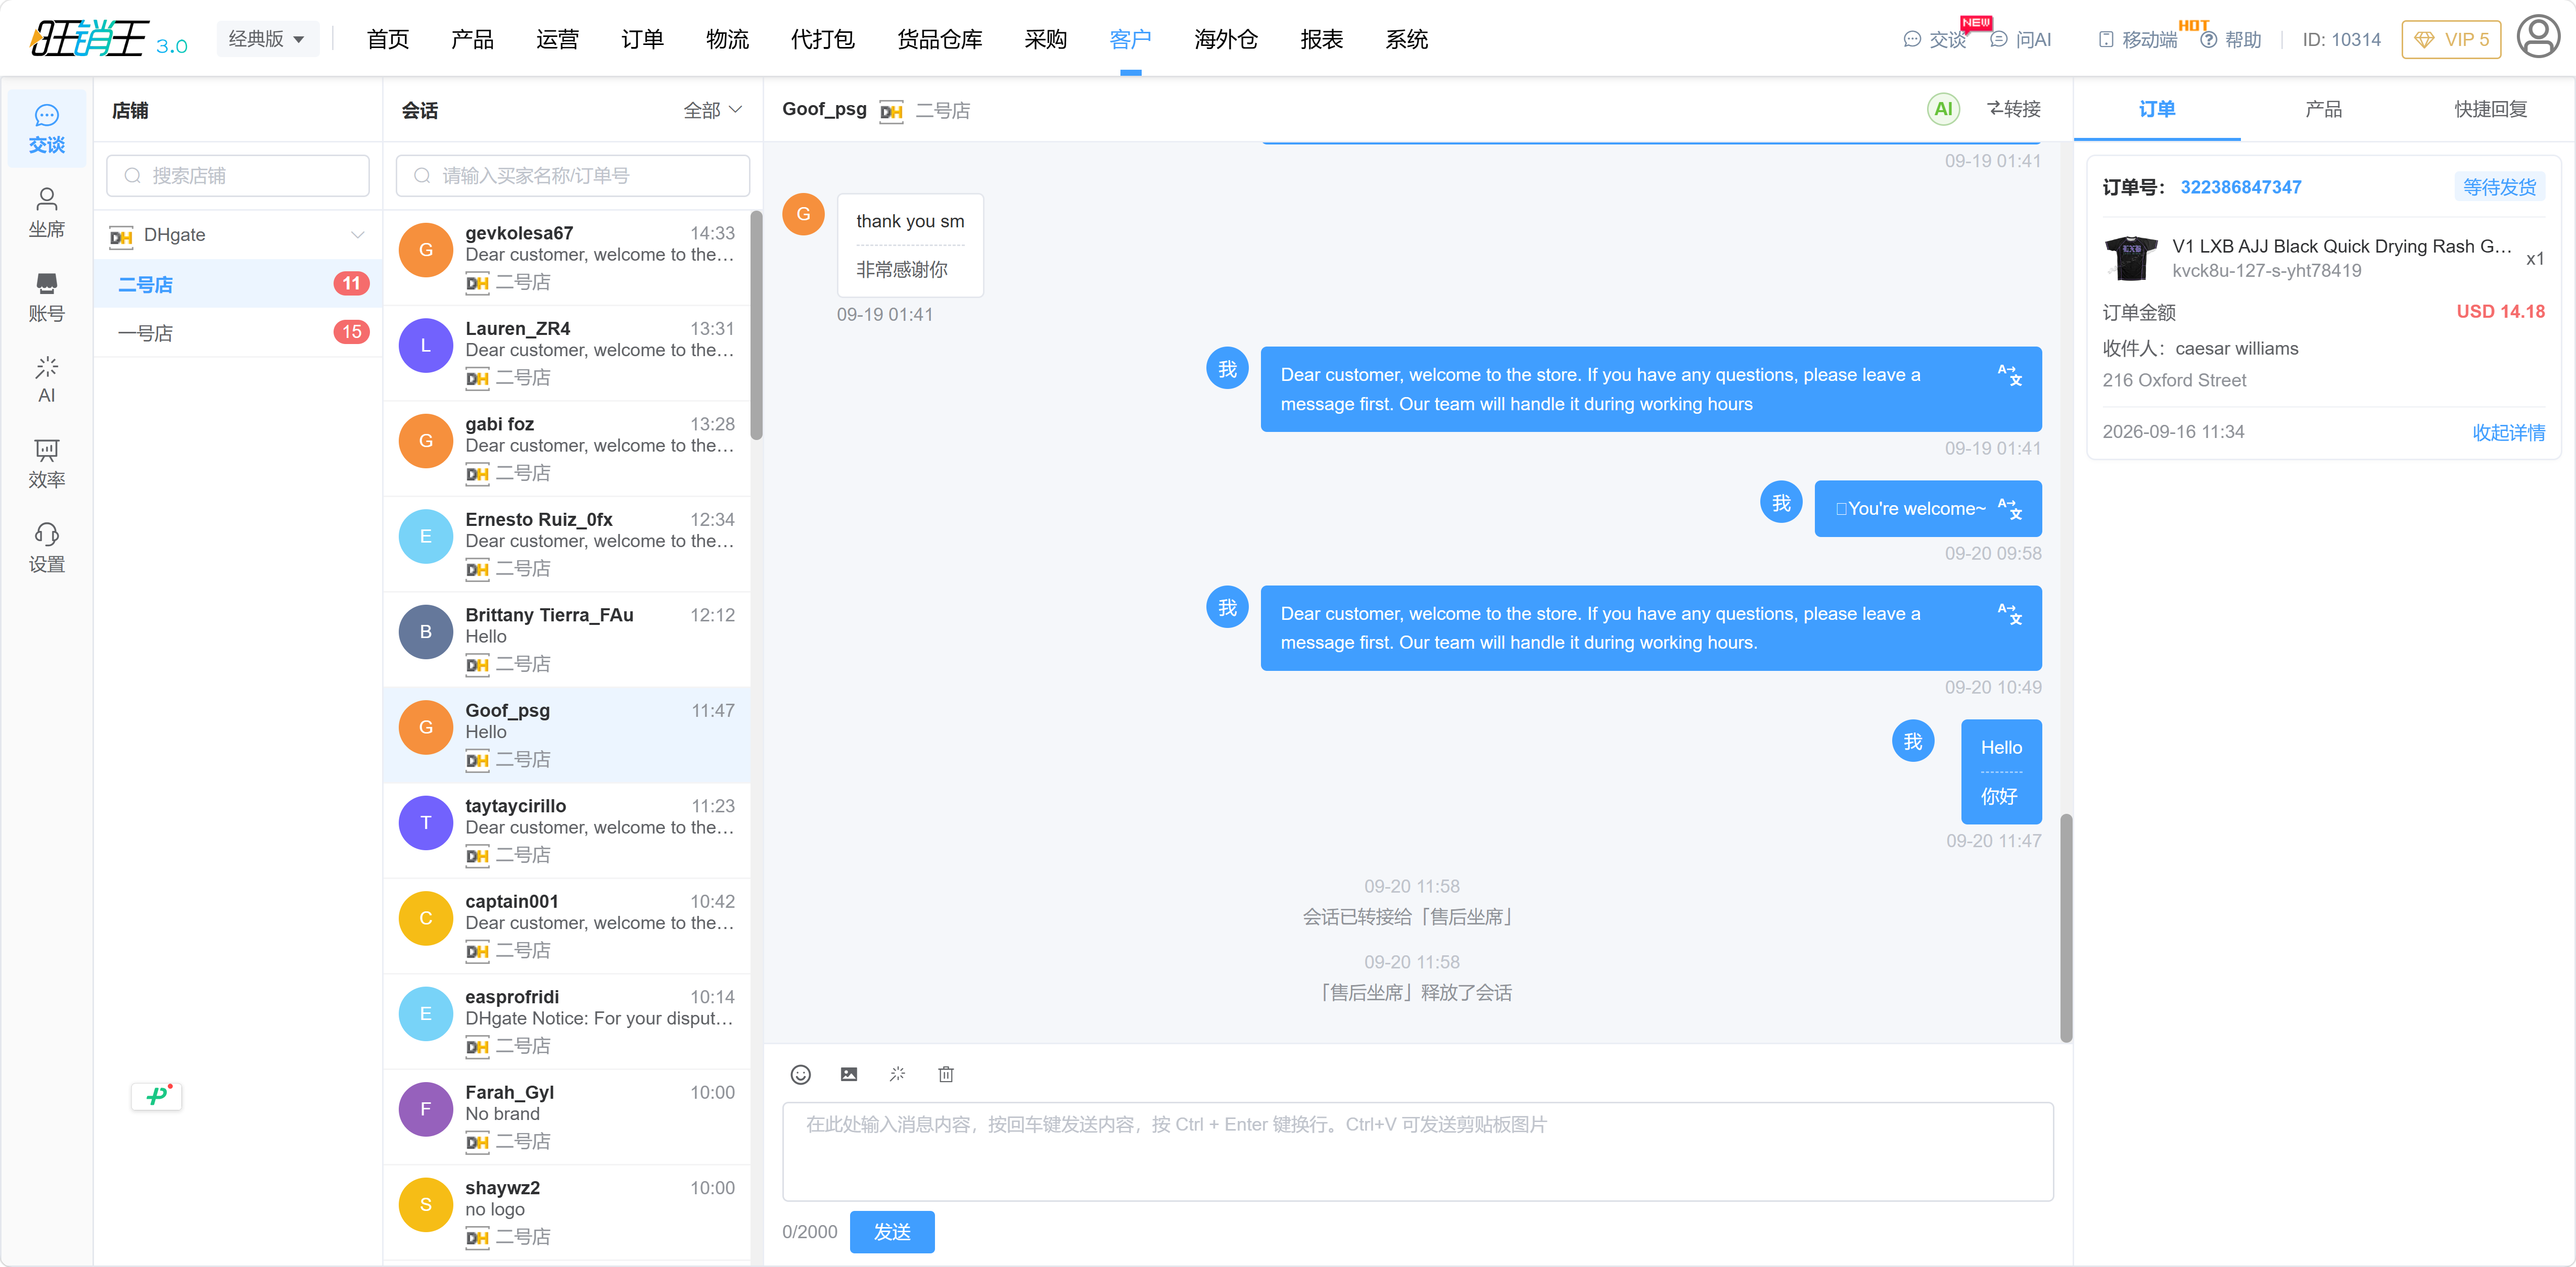Open the 效率 efficiency sidebar icon

(46, 464)
